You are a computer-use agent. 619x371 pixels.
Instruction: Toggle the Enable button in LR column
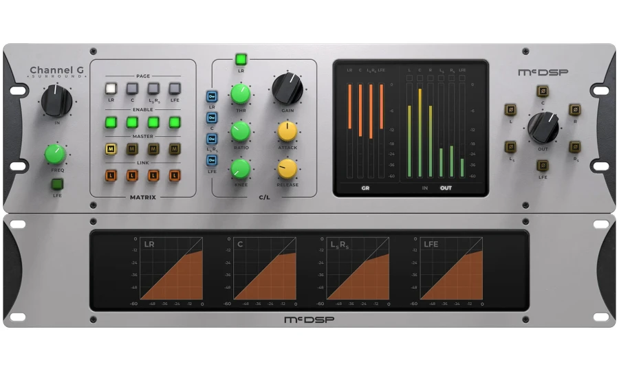[111, 122]
